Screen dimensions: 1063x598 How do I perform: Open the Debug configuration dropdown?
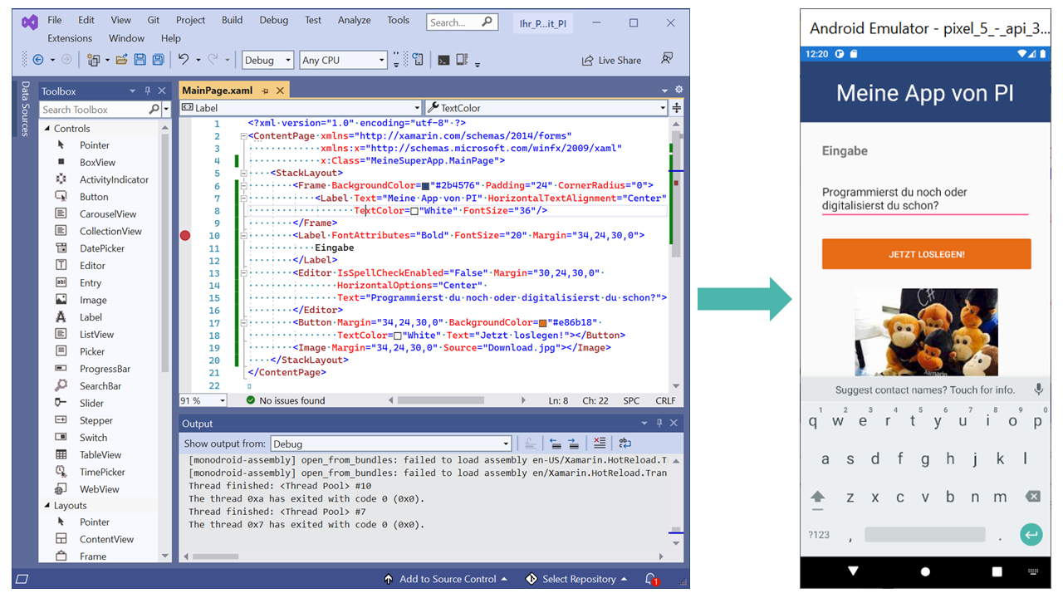point(267,60)
